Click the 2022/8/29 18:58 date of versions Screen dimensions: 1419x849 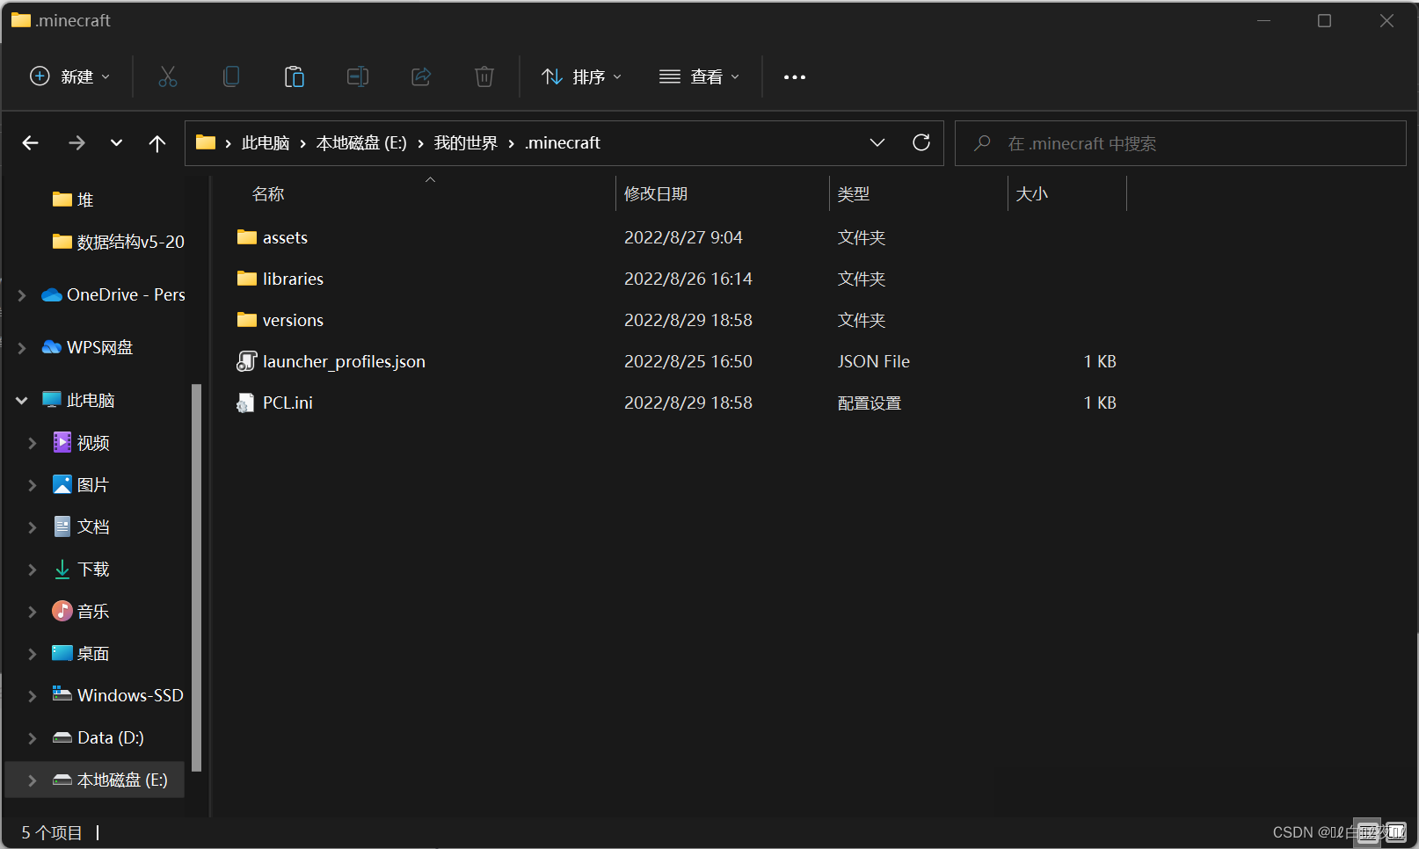tap(688, 320)
